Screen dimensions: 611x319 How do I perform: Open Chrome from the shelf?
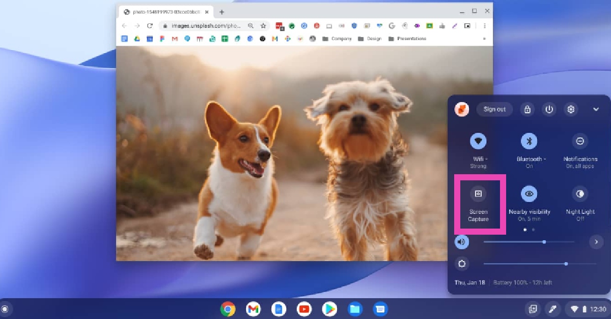[228, 308]
